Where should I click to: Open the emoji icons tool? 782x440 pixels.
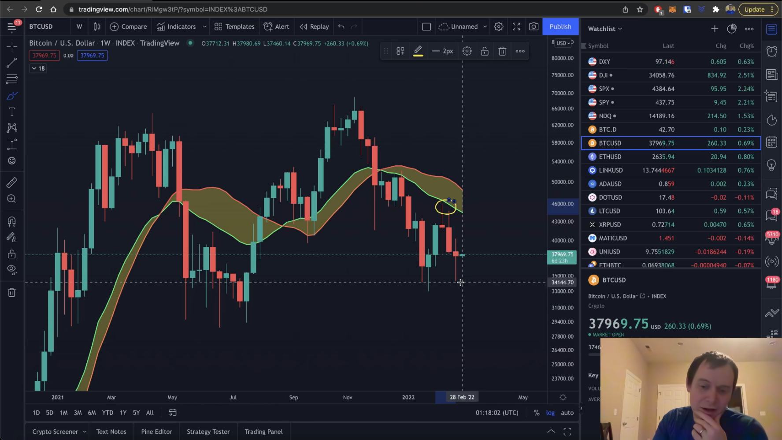click(12, 160)
